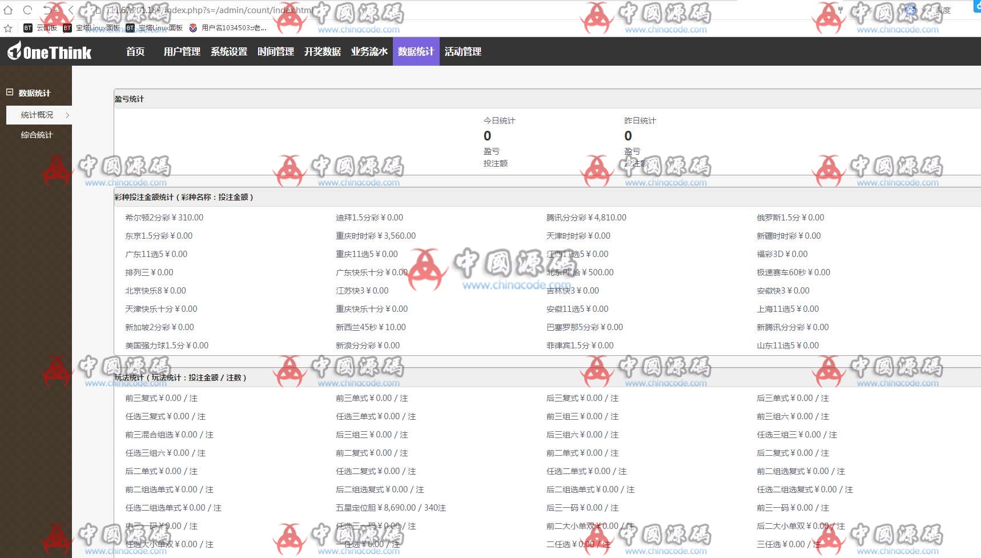
Task: Open the 开奖数据 menu
Action: (x=323, y=51)
